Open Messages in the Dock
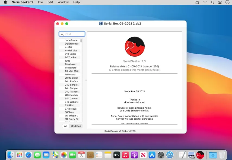232x160 pixels. pyautogui.click(x=37, y=155)
